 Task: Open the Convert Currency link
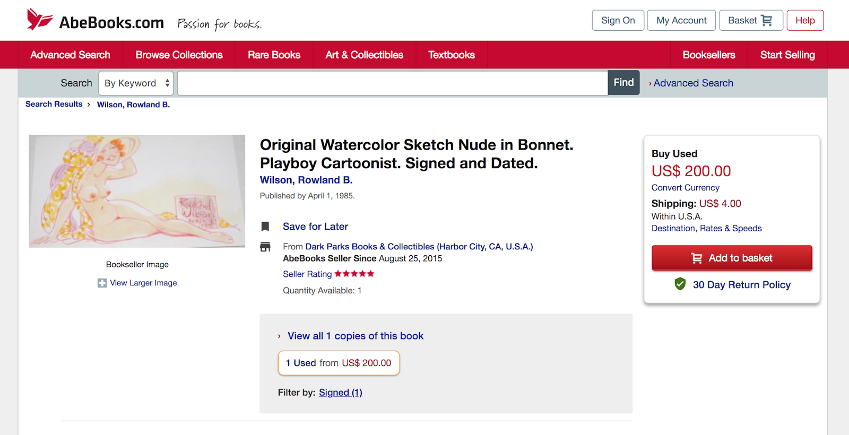tap(685, 188)
